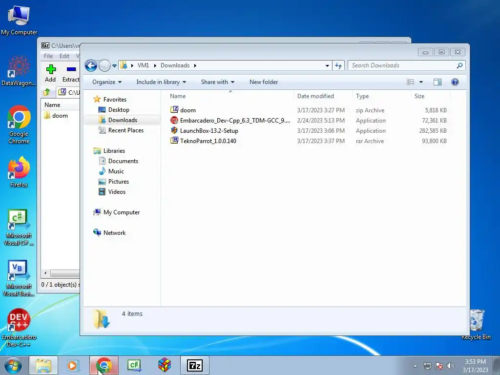Click the 7-Zip horizontal scrollbar left arrow
The image size is (500, 375).
[45, 273]
